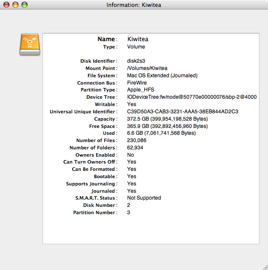Click the capacity value '372.5 GB'
Viewport: 268px width, 270px height.
click(x=138, y=119)
